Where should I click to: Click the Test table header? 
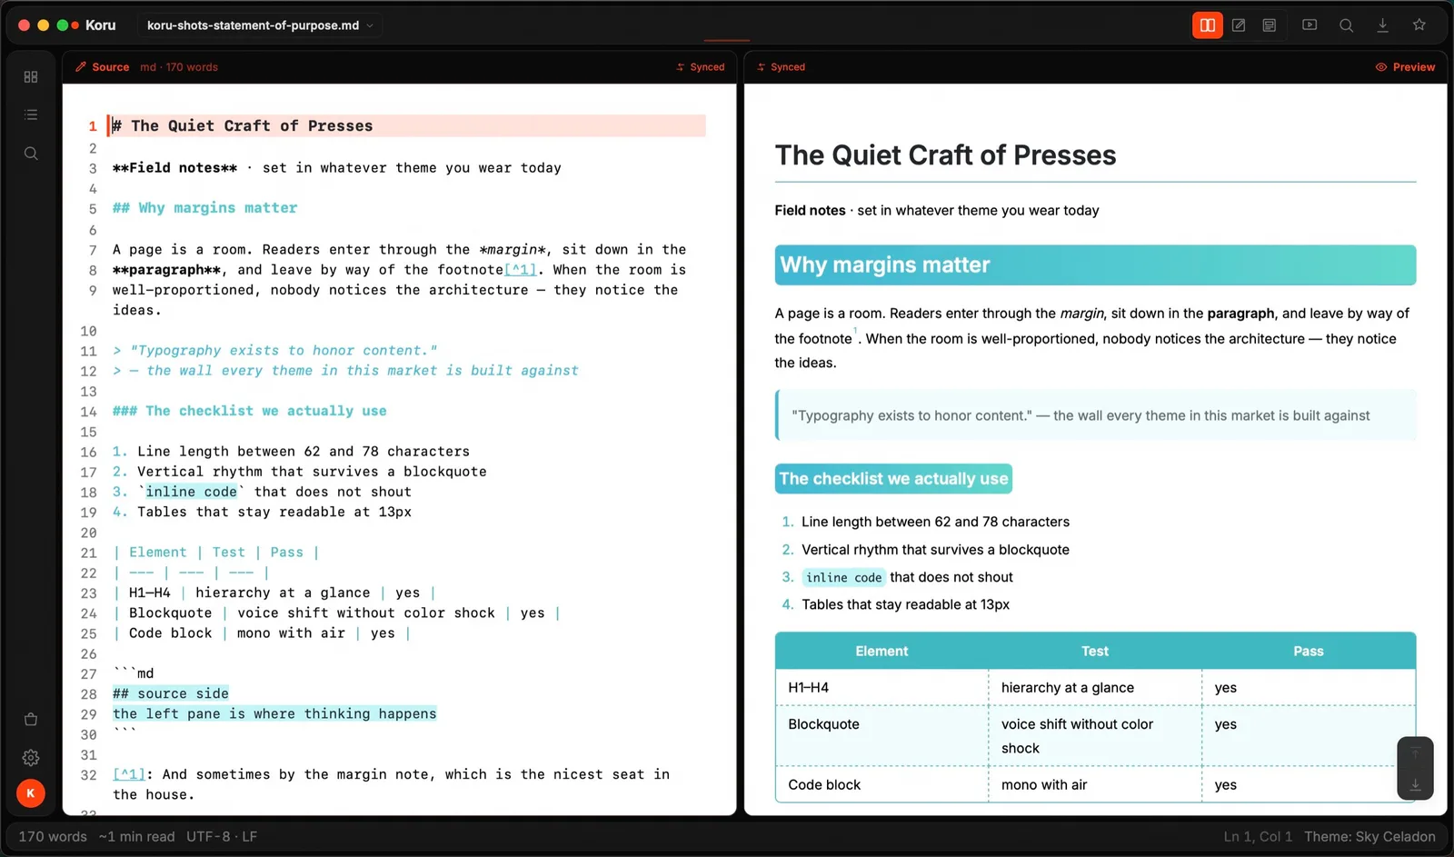[x=1095, y=652]
